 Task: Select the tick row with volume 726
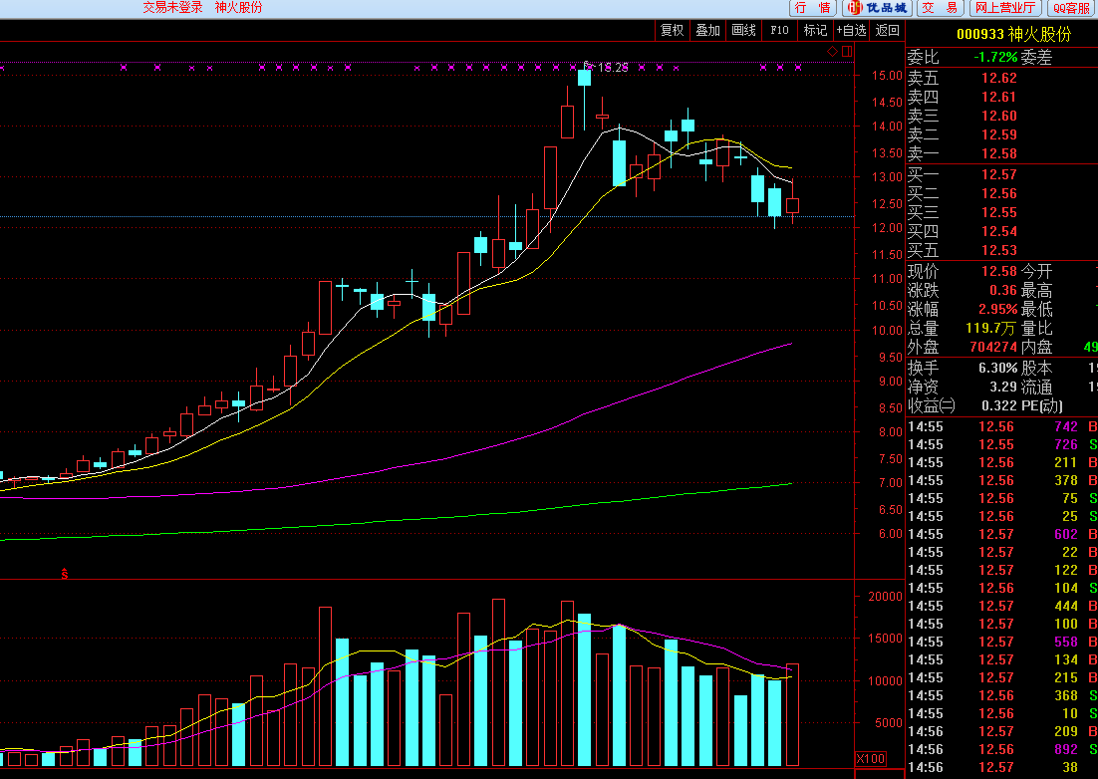click(1002, 444)
